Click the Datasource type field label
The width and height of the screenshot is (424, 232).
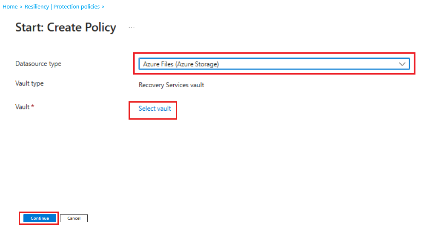pyautogui.click(x=38, y=64)
